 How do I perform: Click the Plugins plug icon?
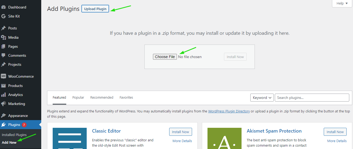pyautogui.click(x=3, y=125)
